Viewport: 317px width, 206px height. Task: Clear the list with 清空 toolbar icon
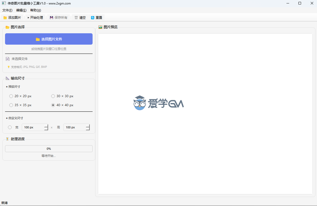[76, 18]
